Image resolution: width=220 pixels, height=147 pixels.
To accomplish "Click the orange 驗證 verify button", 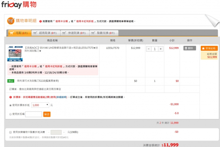I will point(47,114).
